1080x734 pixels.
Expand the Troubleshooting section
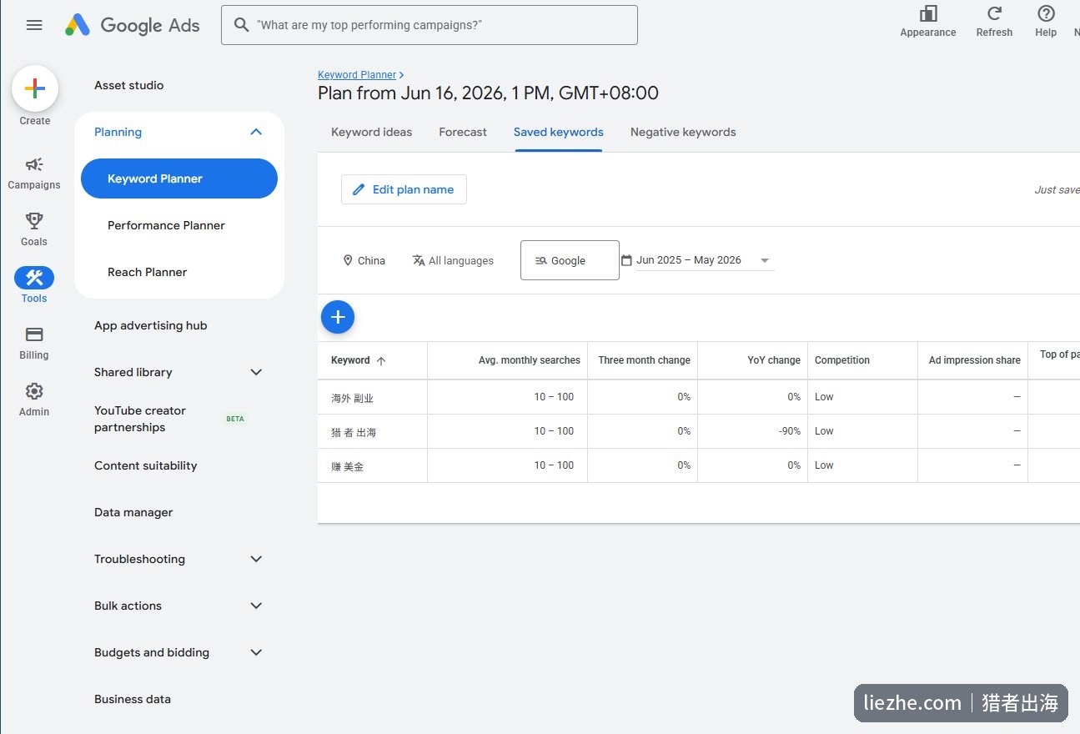point(256,559)
